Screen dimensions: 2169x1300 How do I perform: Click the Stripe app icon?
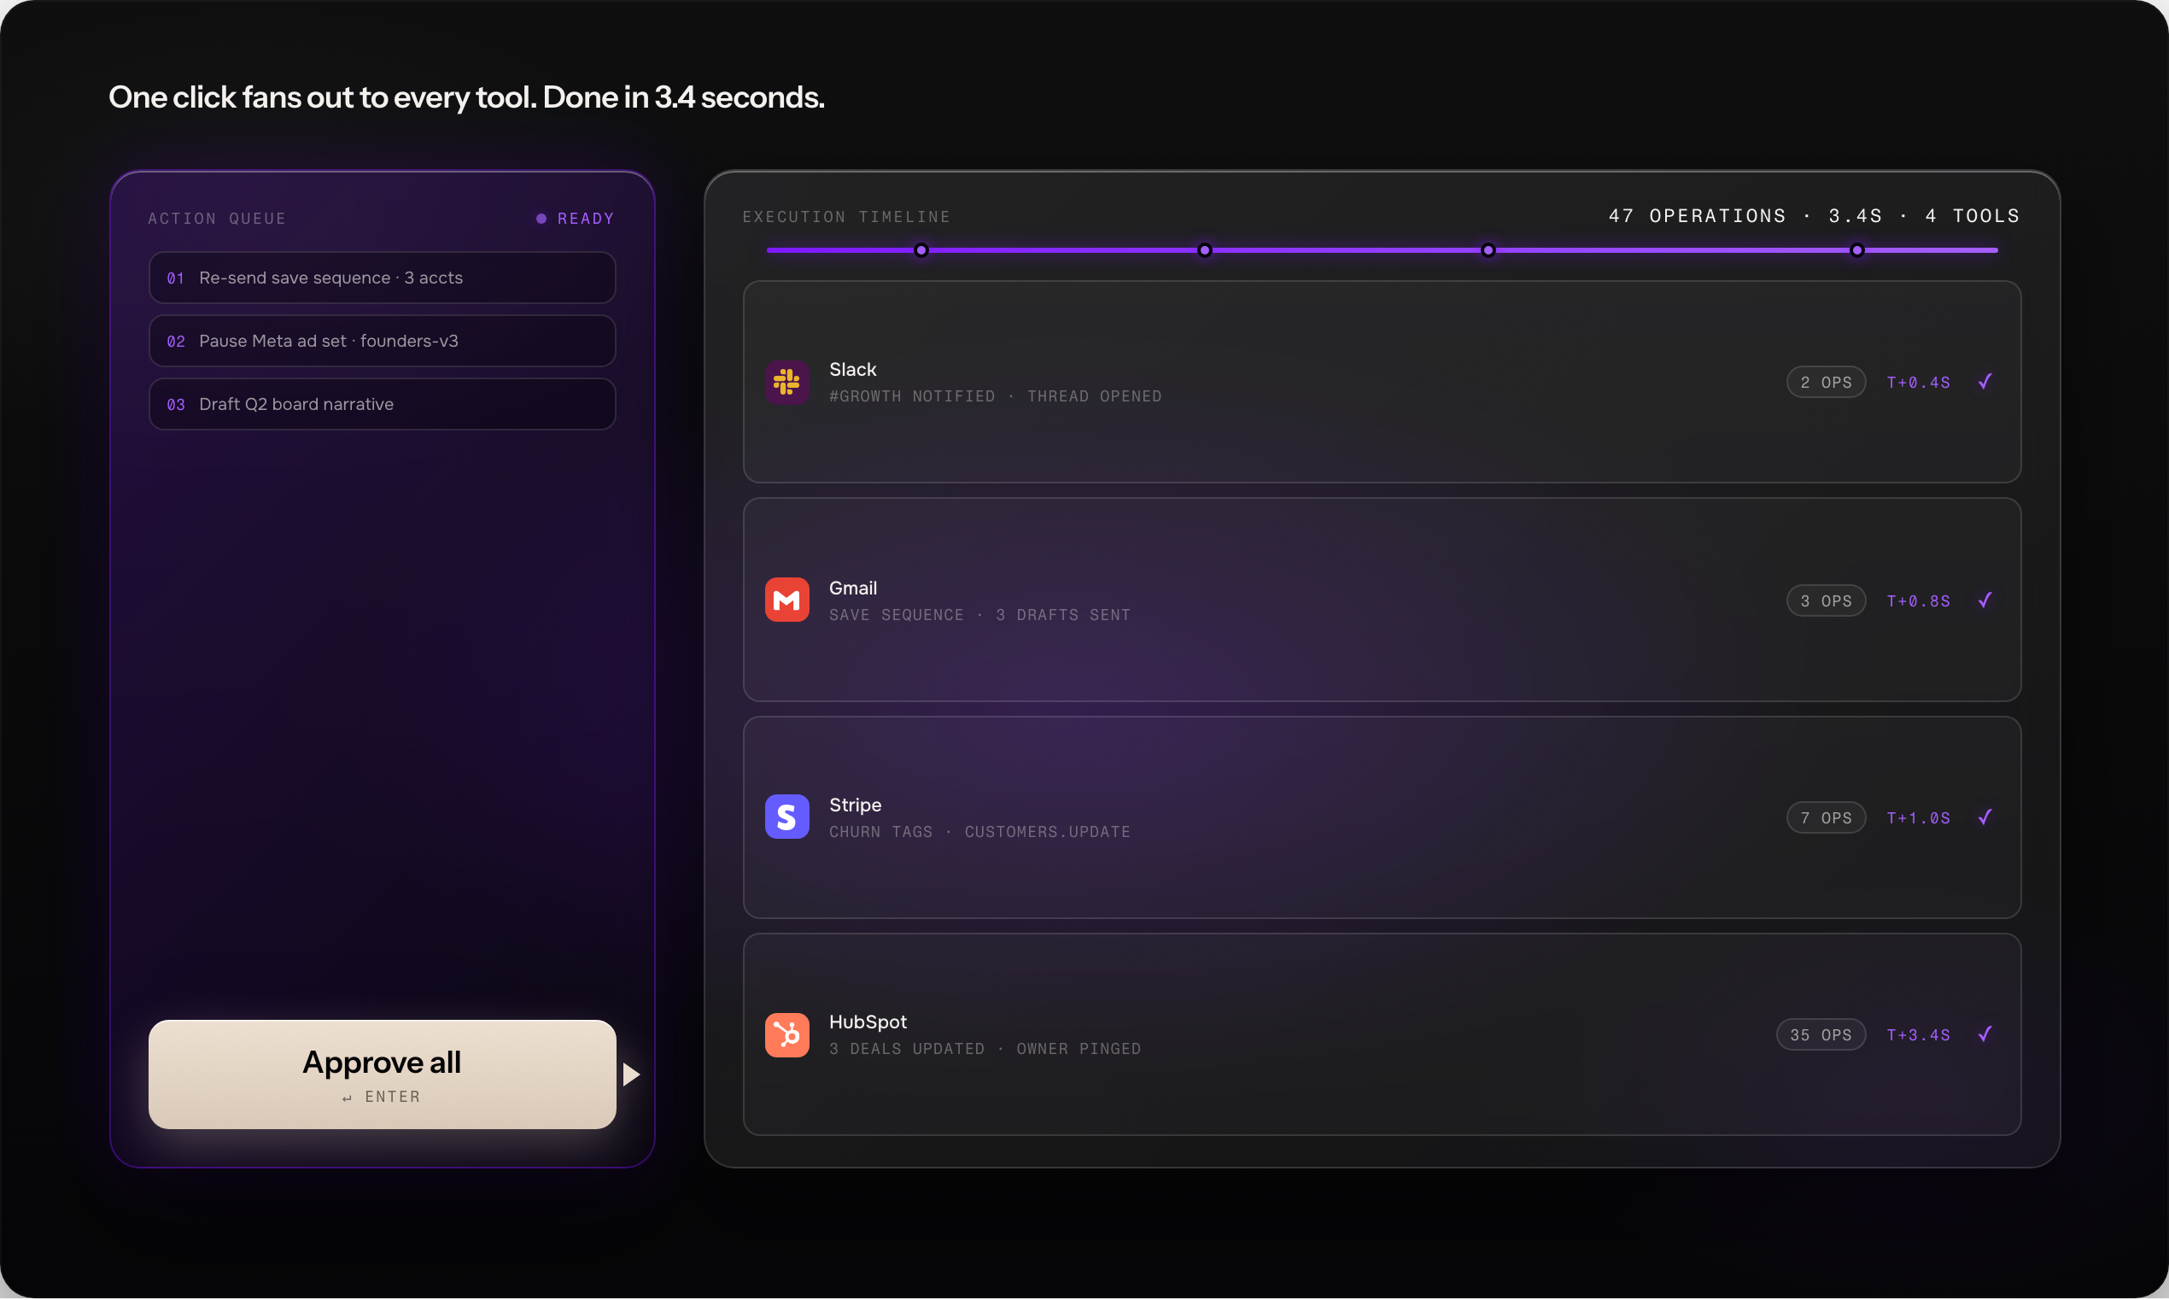click(x=786, y=817)
